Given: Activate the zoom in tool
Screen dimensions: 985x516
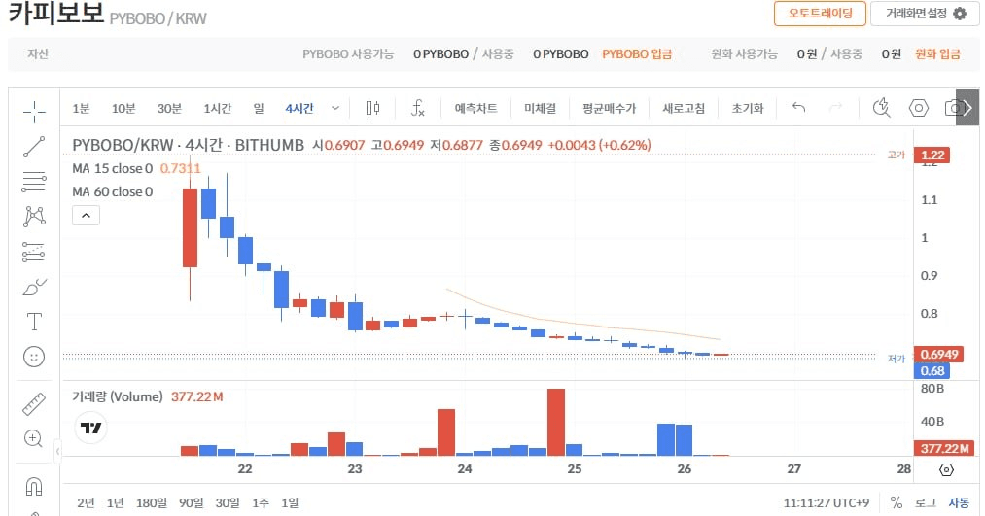Looking at the screenshot, I should pos(34,438).
